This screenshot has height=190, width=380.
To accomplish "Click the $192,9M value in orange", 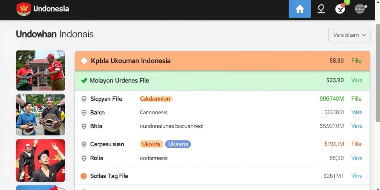I will (334, 144).
